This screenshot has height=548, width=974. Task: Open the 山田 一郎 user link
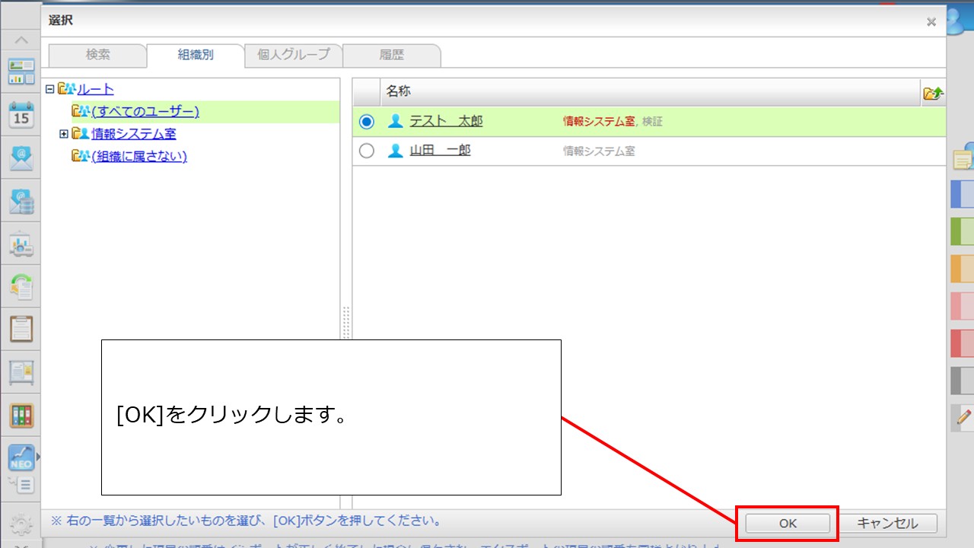440,151
